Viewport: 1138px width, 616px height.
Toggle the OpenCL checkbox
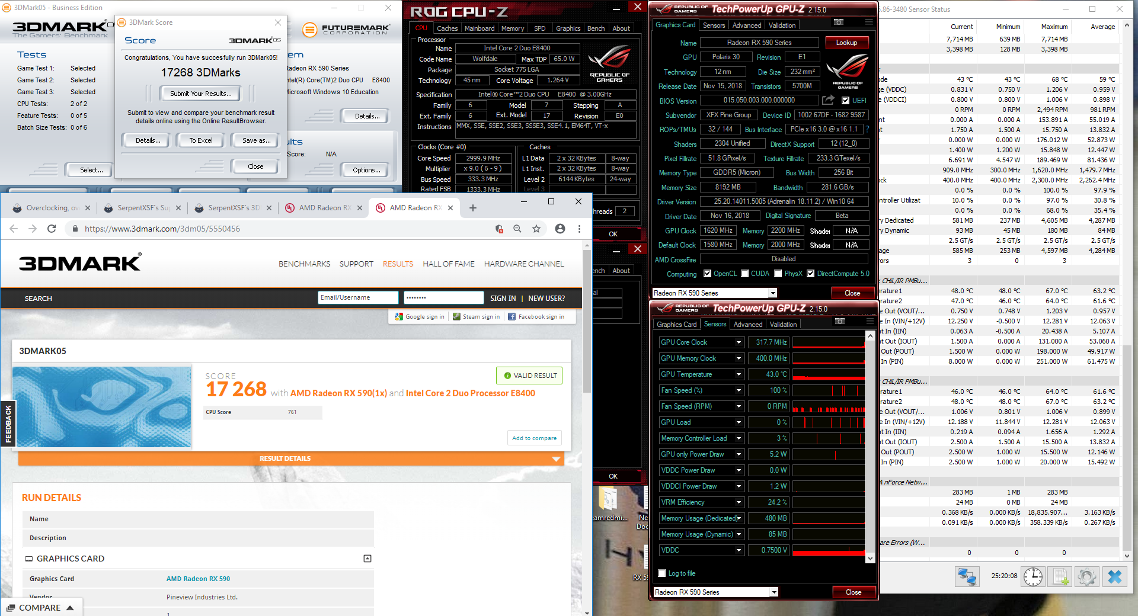707,274
